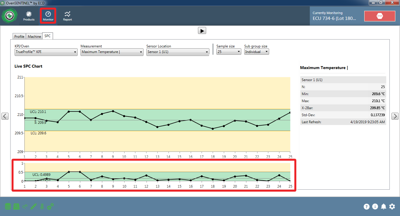Open notifications bell icon
The image size is (400, 216).
tap(384, 207)
